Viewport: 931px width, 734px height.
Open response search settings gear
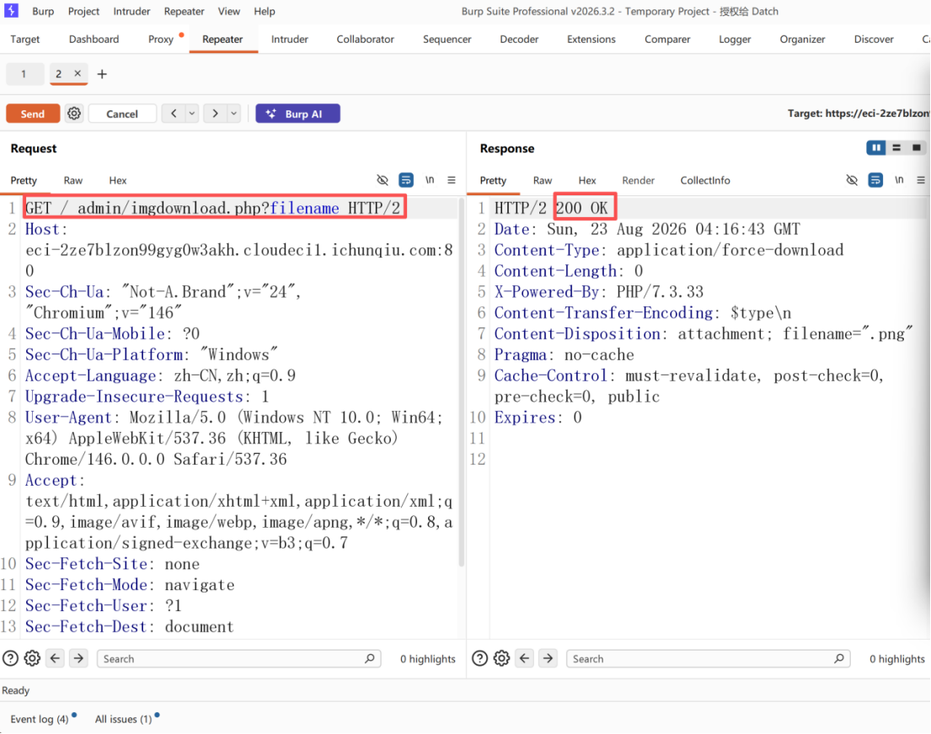[x=501, y=658]
